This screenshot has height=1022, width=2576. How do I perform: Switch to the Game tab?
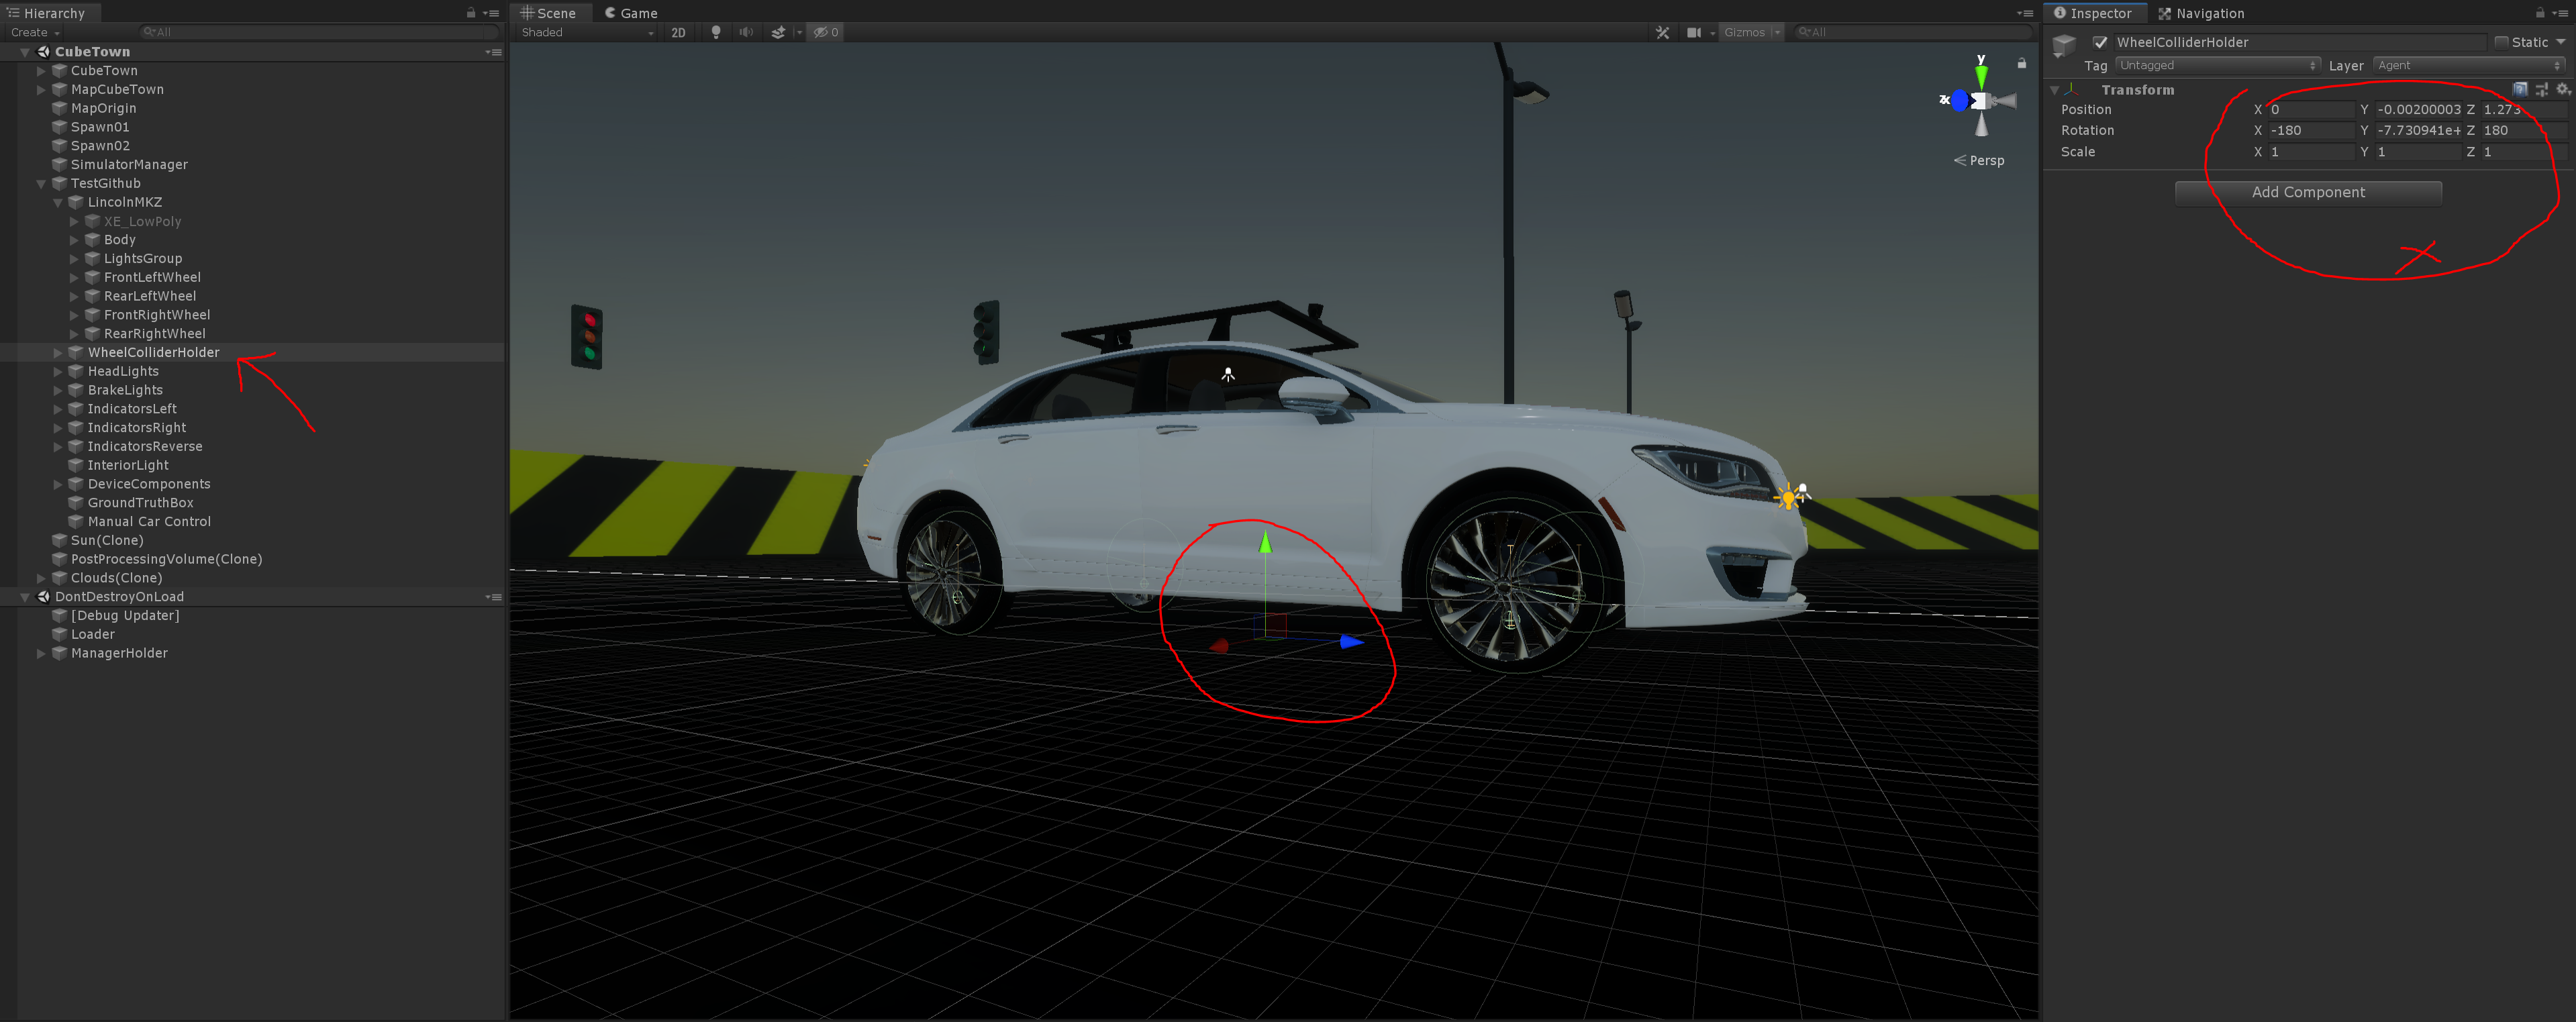pyautogui.click(x=632, y=13)
